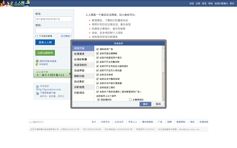Click 改造 in top navigation
237x148 pixels.
(x=191, y=3)
